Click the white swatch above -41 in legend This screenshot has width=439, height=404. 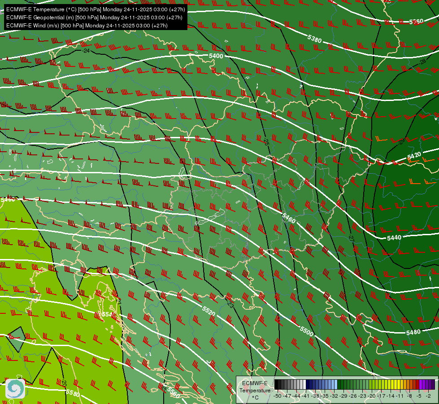tap(304, 384)
